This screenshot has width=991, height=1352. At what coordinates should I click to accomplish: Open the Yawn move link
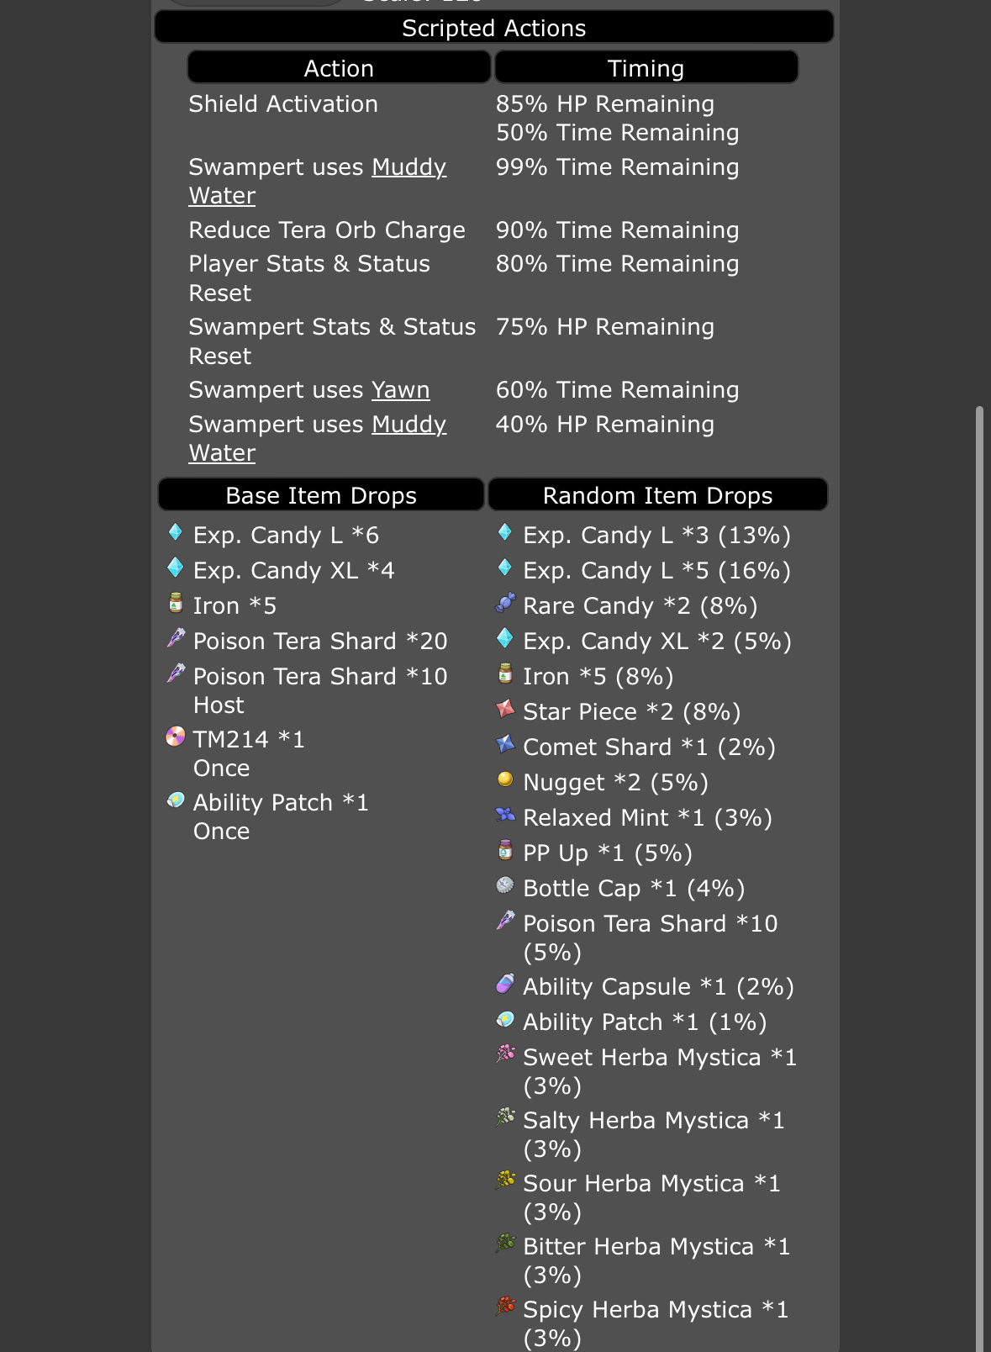pos(401,390)
